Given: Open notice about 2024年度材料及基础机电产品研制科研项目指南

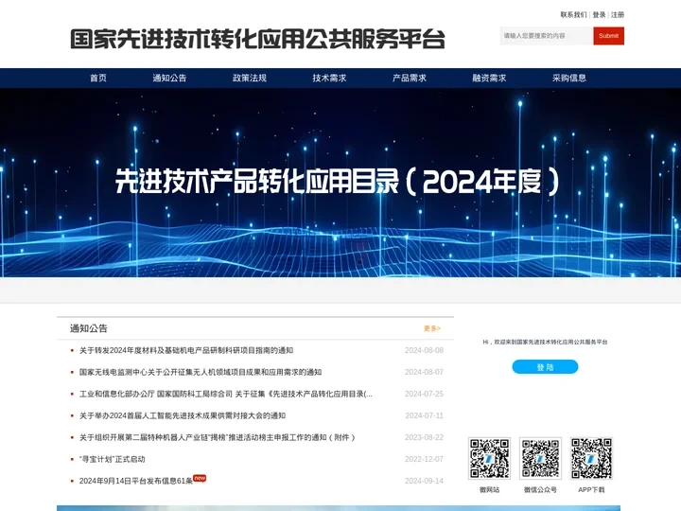Looking at the screenshot, I should click(186, 350).
